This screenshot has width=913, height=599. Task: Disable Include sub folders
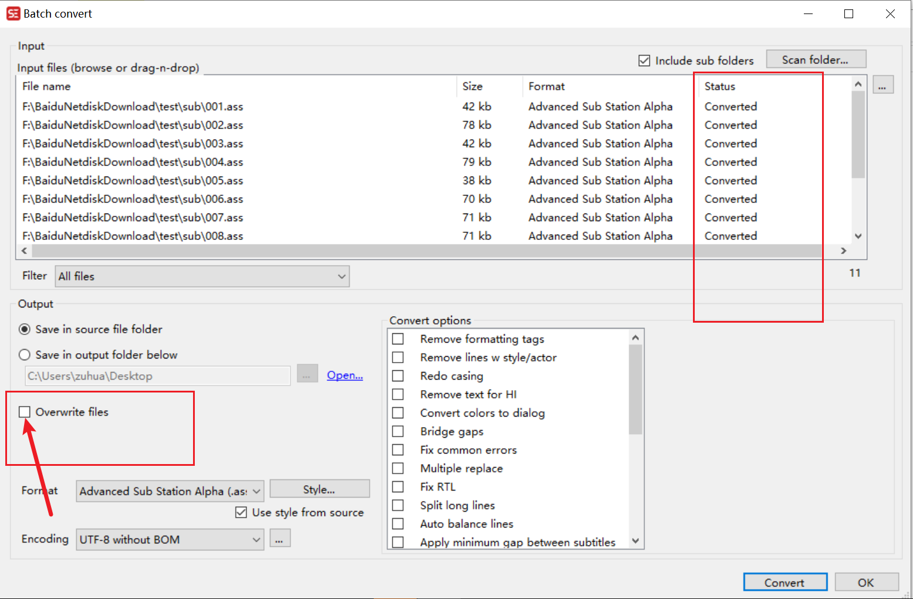(x=644, y=60)
